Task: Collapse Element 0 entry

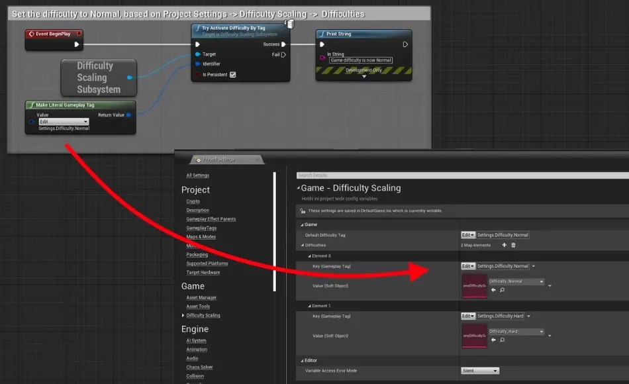Action: tap(309, 256)
